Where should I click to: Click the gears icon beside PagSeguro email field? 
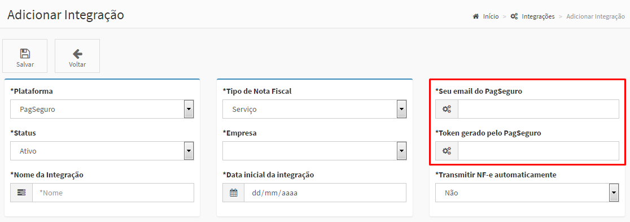447,109
